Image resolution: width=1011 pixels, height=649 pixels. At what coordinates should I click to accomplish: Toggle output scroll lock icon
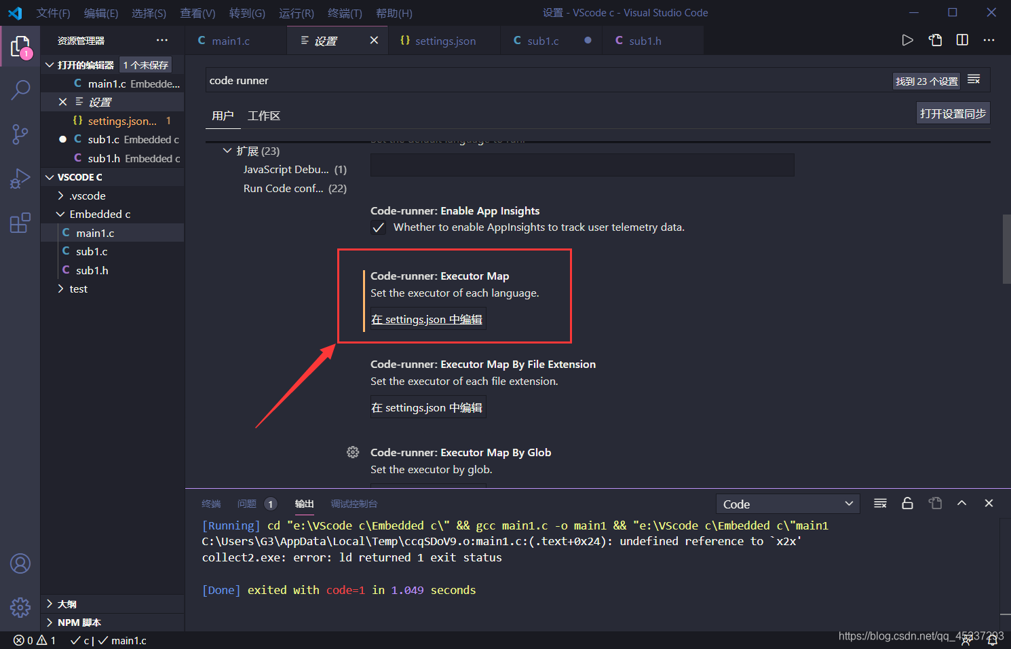click(907, 503)
